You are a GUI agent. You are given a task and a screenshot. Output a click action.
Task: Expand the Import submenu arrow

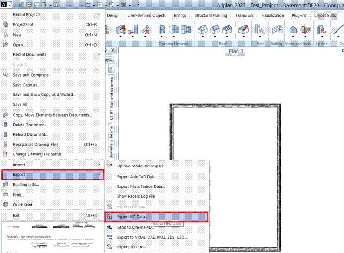[99, 165]
